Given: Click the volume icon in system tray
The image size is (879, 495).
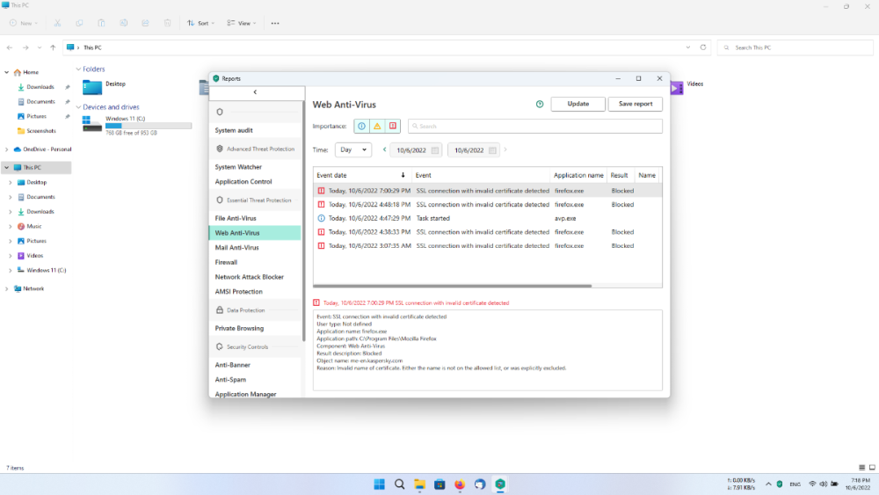Looking at the screenshot, I should point(823,484).
